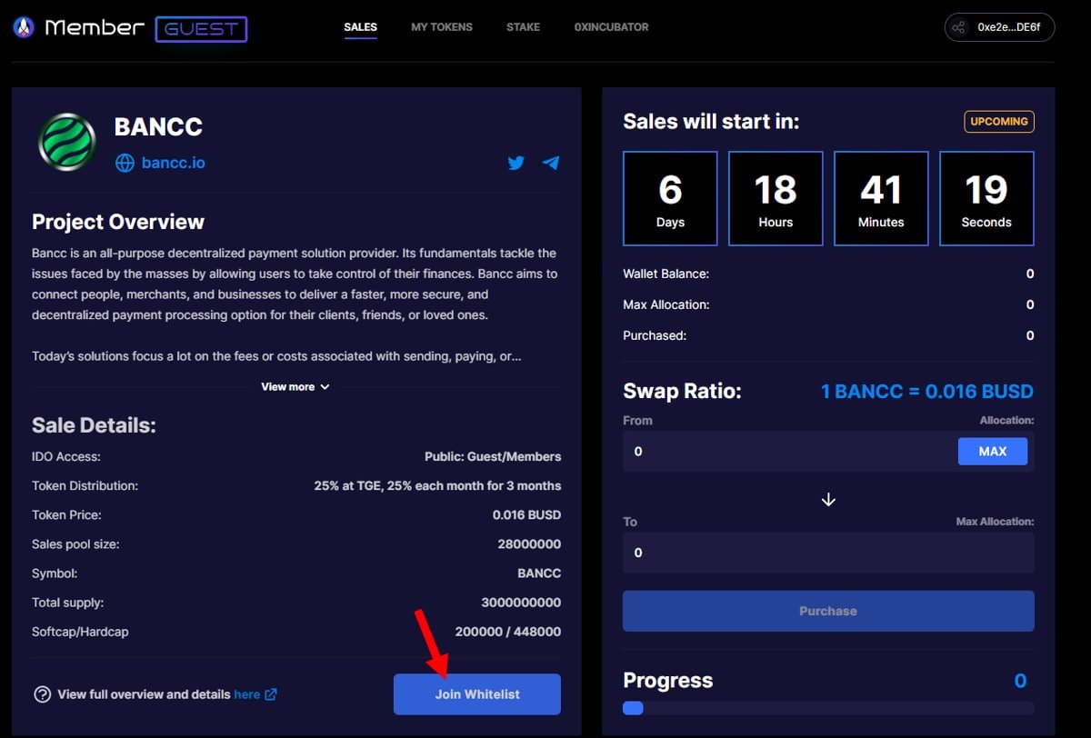Click the MAX allocation button

(993, 451)
